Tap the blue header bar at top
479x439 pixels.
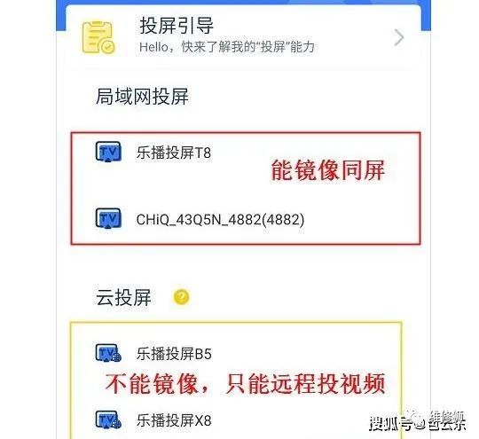pyautogui.click(x=243, y=3)
